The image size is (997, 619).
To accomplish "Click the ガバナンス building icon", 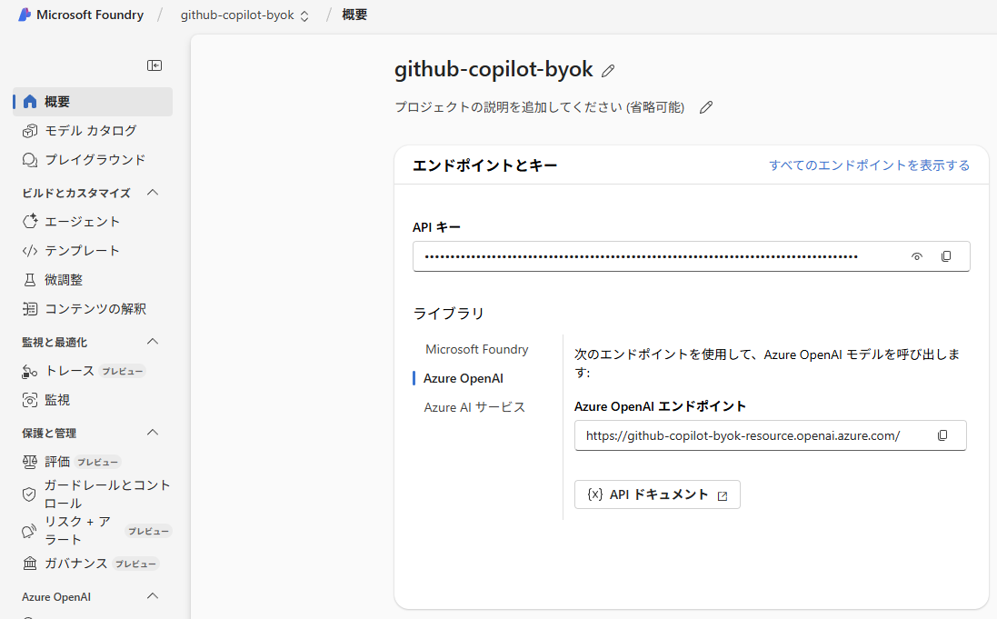I will [30, 564].
